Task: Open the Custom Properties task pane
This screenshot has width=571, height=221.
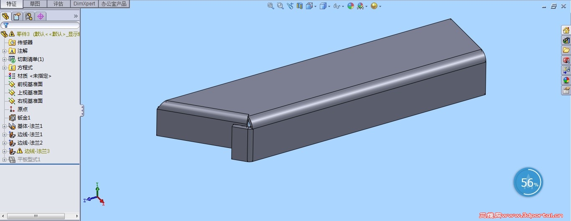Action: point(566,90)
